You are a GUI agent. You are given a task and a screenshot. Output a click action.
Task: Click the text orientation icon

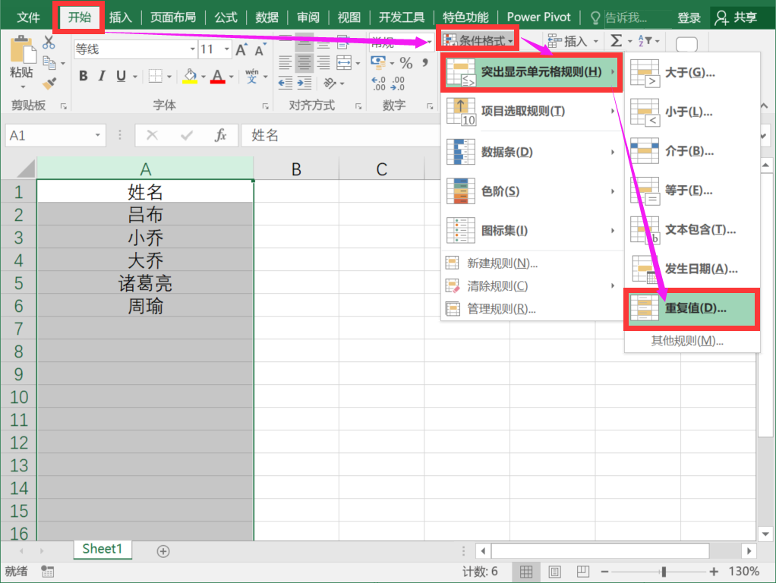[330, 84]
